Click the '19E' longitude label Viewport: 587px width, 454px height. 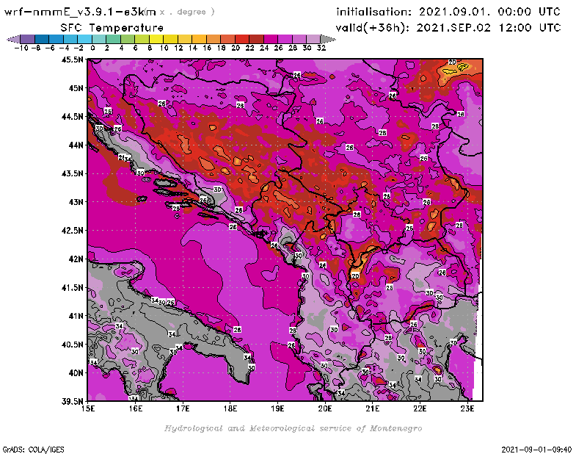278,408
